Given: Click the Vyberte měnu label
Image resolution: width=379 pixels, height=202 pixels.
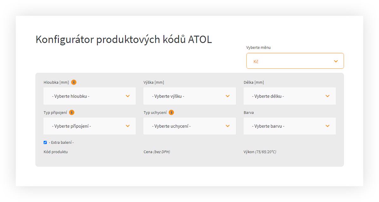Looking at the screenshot, I should point(258,48).
